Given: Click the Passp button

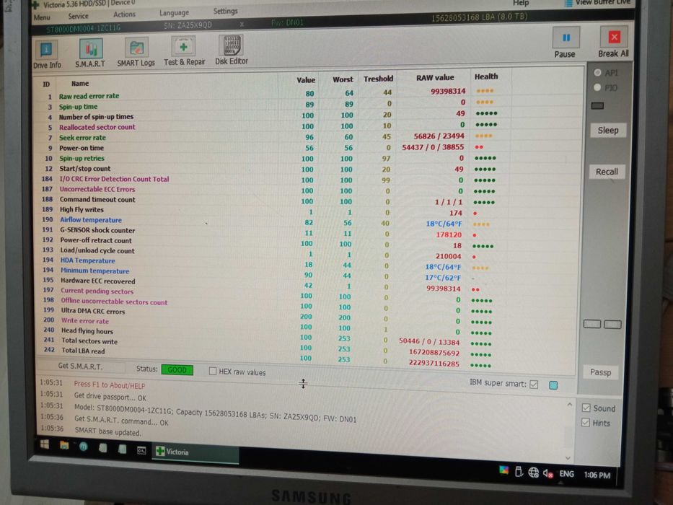Looking at the screenshot, I should 600,372.
